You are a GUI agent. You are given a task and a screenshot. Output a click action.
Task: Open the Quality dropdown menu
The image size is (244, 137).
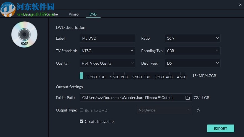pos(107,63)
